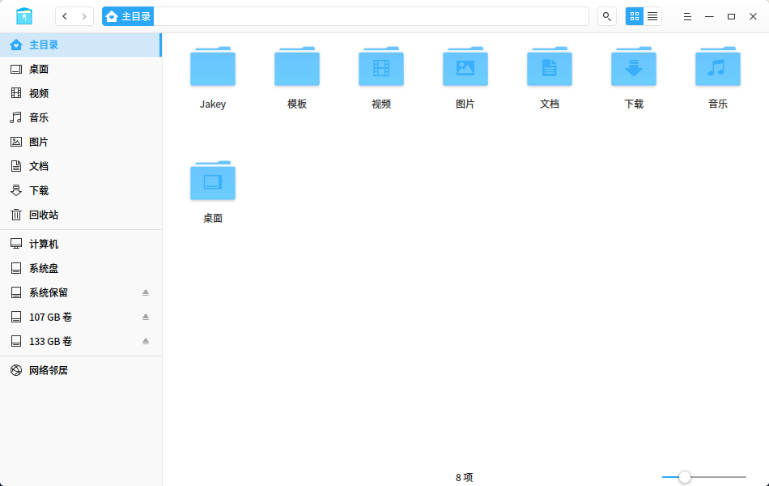Image resolution: width=769 pixels, height=486 pixels.
Task: Select 音乐 in the sidebar
Action: click(80, 117)
